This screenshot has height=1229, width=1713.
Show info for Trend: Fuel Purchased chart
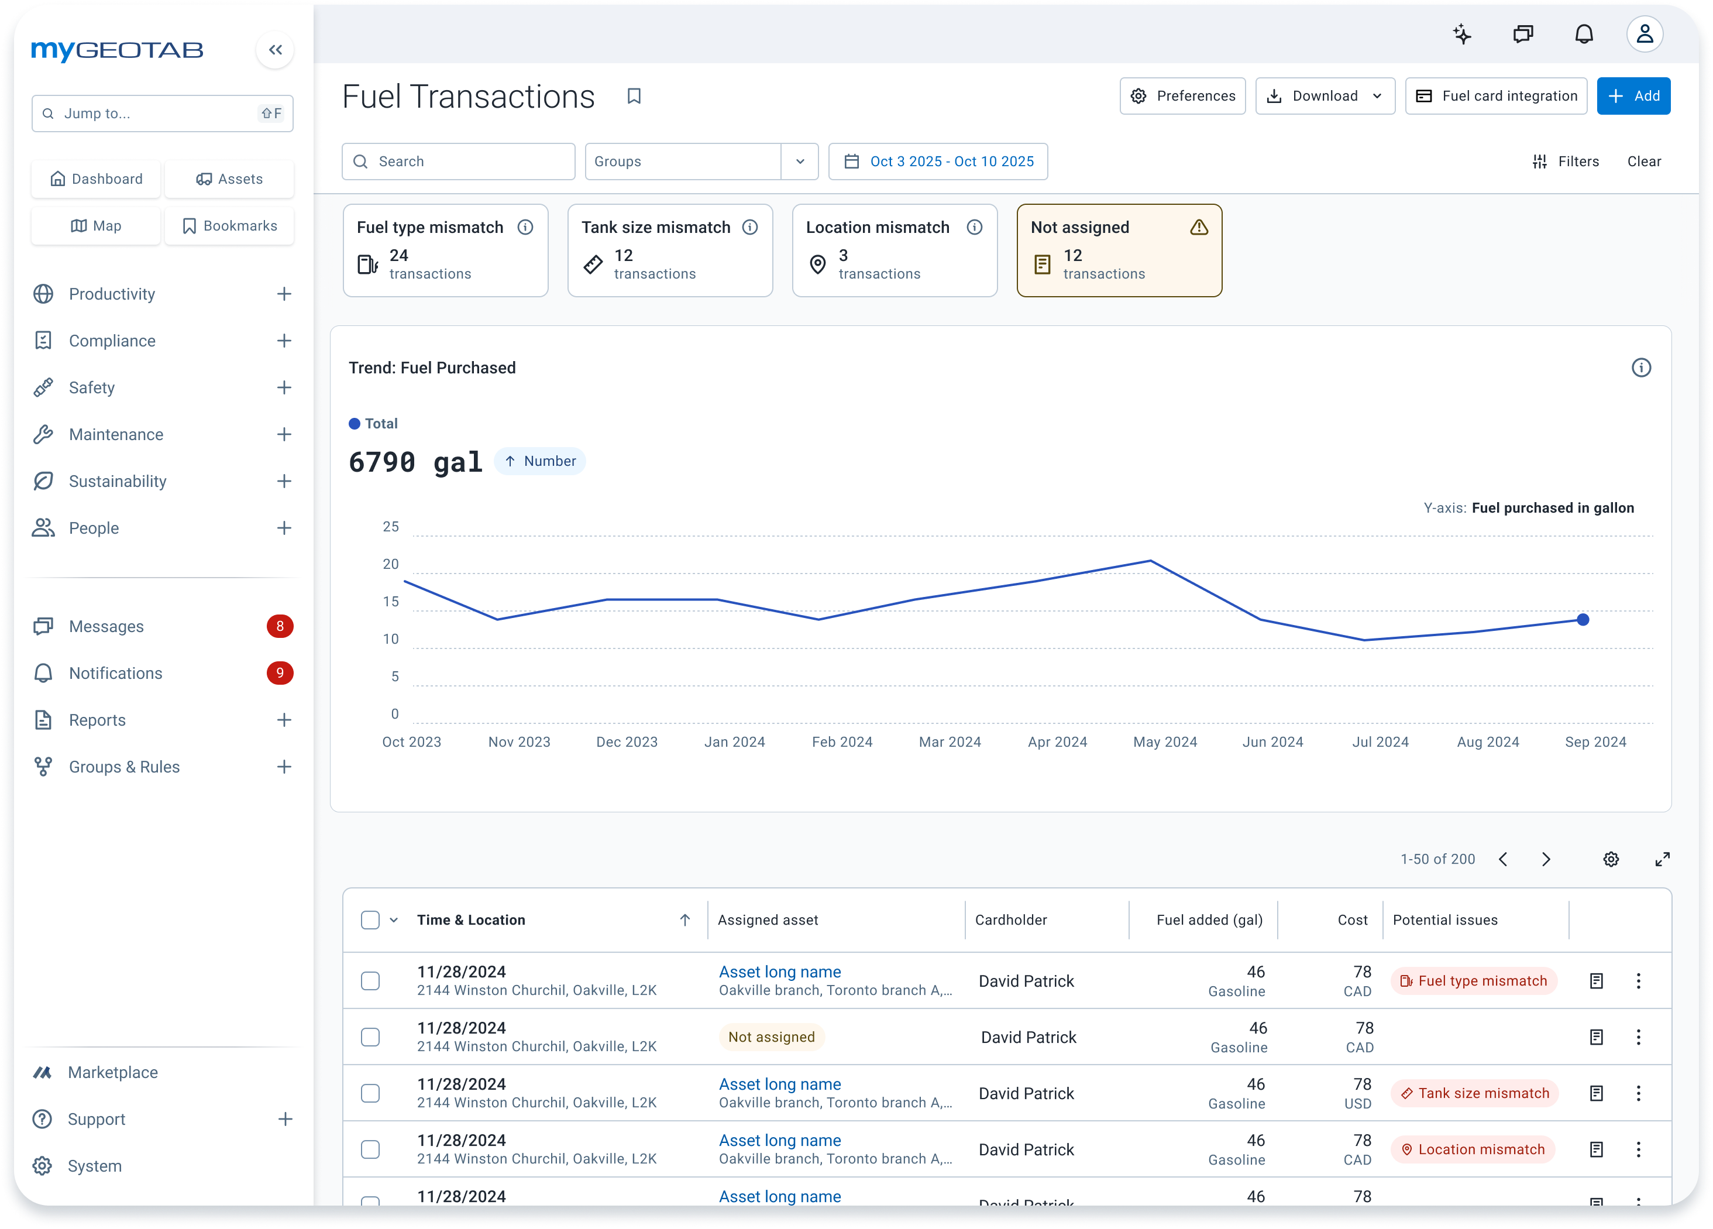click(1641, 368)
